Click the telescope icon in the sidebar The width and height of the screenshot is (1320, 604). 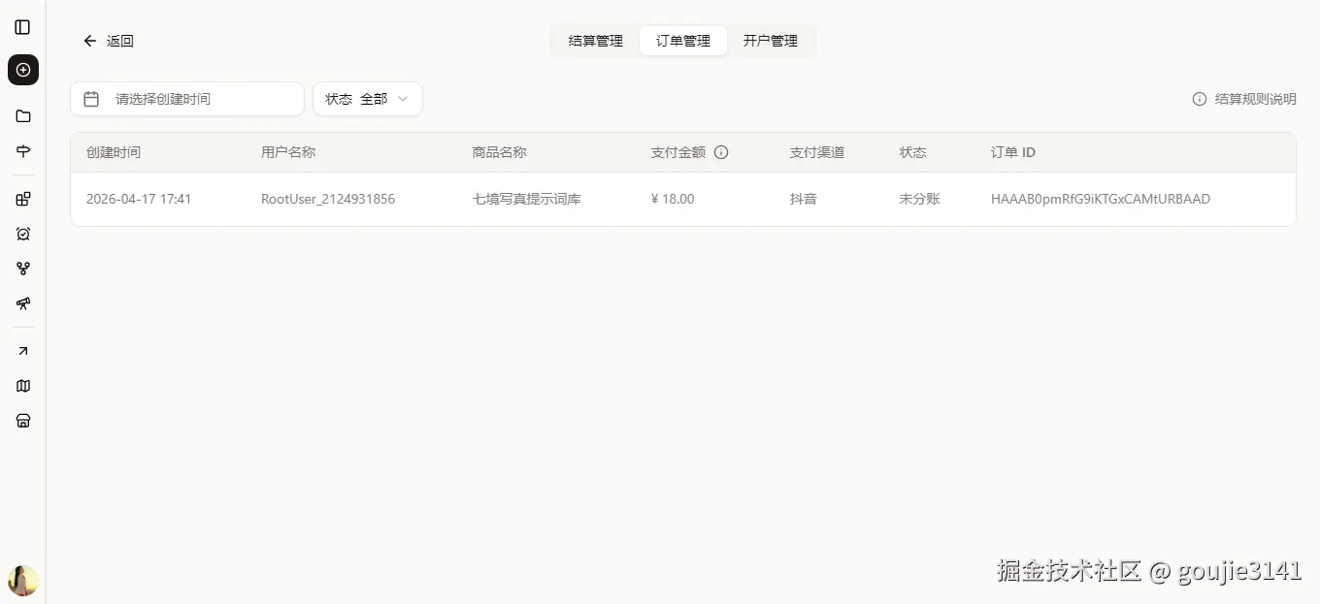[x=22, y=303]
